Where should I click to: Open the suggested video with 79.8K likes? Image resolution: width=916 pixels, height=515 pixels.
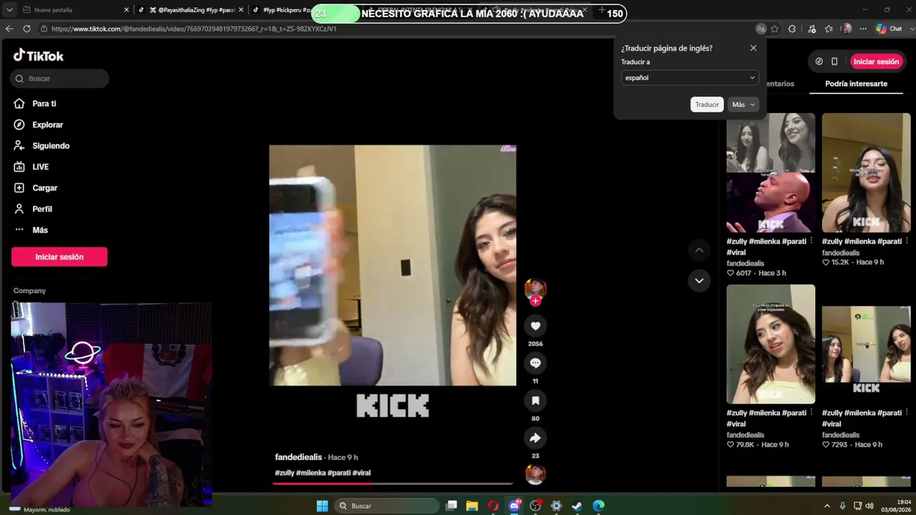point(771,344)
